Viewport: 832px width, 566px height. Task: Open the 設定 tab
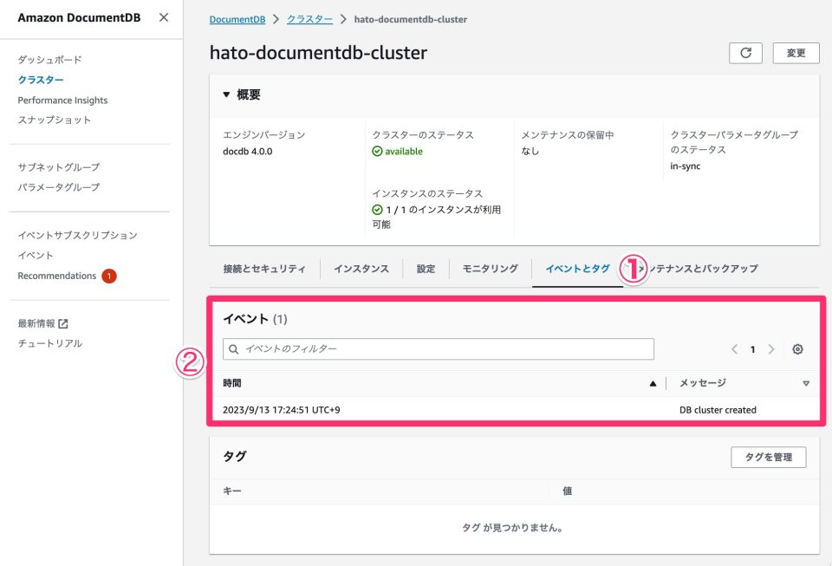coord(426,269)
